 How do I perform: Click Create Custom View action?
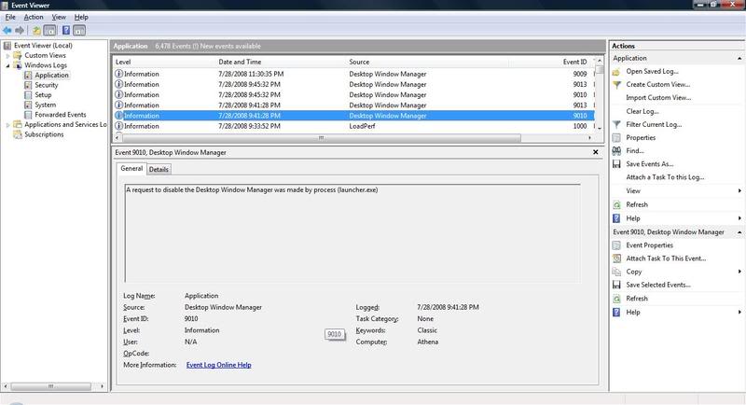coord(658,84)
